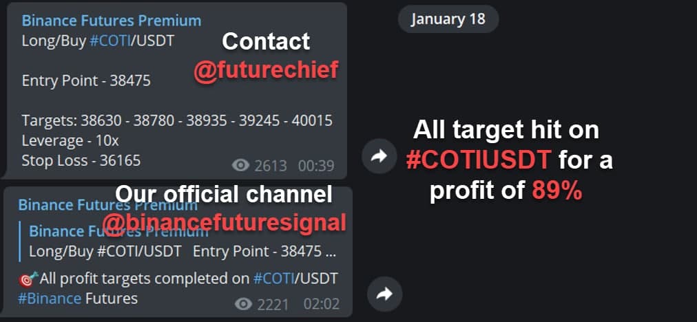Viewport: 697px width, 322px height.
Task: Click the #COTIUSDT red text in the overlay
Action: (479, 160)
